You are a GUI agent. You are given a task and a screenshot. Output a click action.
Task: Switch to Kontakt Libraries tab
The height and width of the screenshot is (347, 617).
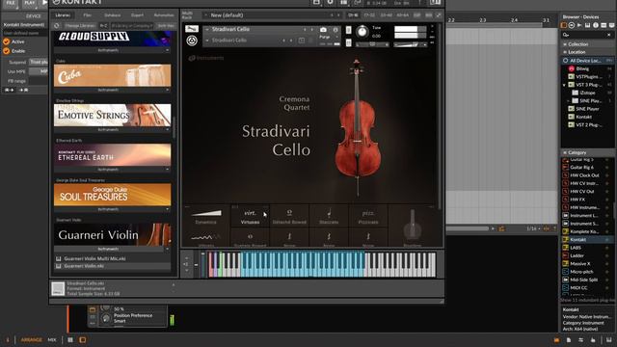(63, 15)
